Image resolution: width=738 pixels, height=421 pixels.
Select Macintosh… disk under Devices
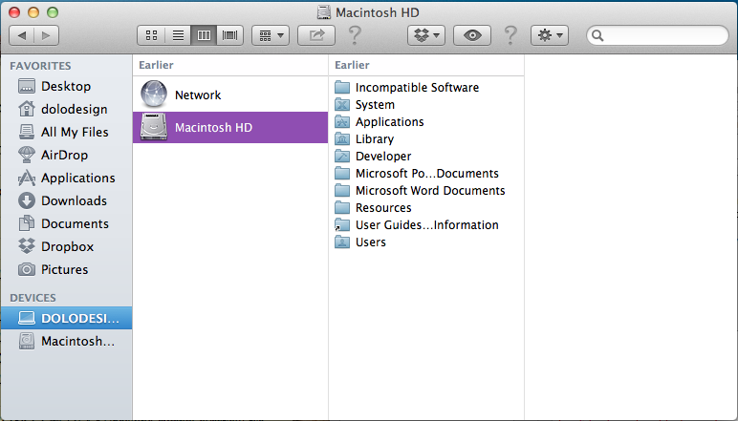pyautogui.click(x=66, y=341)
